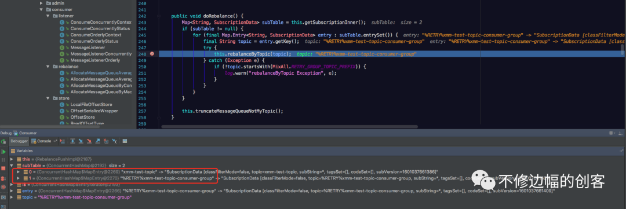
Task: Open View Breakpoints double red circle icon
Action: click(3, 179)
